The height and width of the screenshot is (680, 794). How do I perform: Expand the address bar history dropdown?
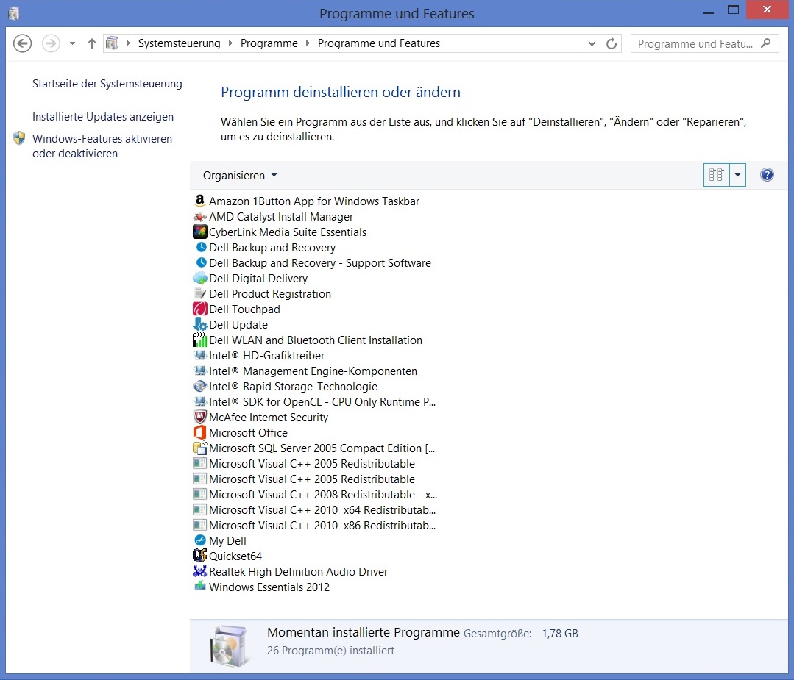tap(592, 43)
